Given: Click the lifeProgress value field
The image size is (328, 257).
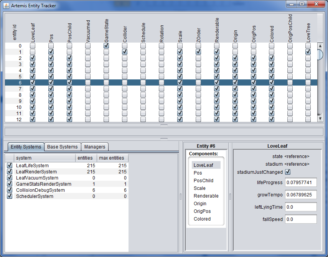Looking at the screenshot, I should (x=301, y=183).
